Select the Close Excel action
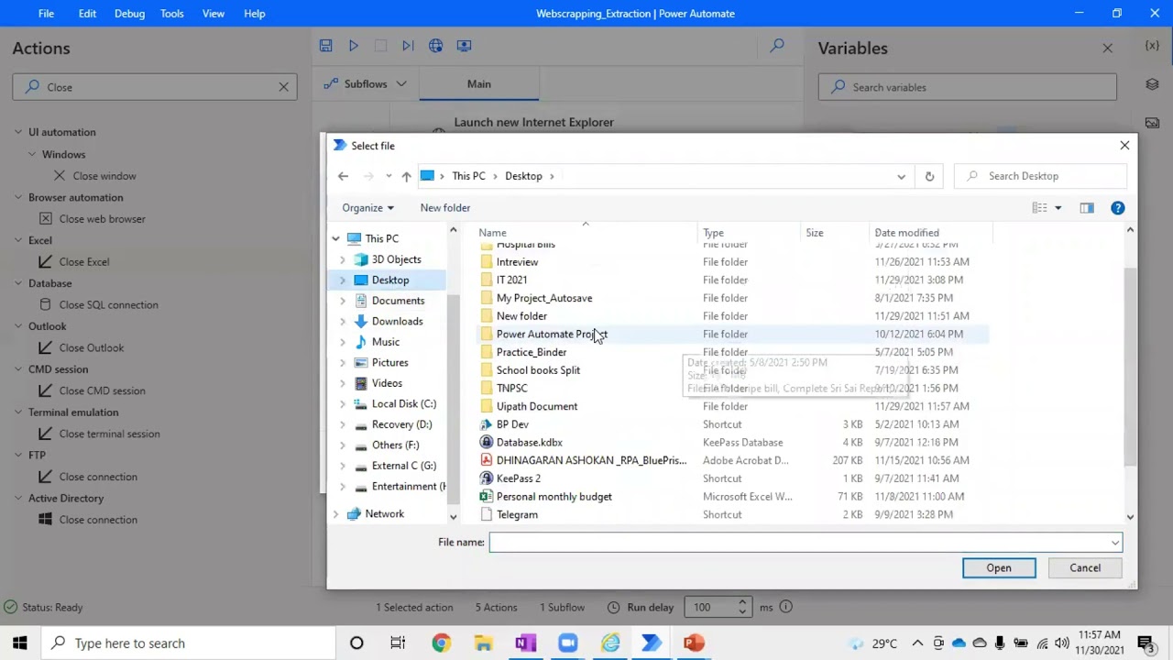This screenshot has width=1173, height=660. coord(84,262)
